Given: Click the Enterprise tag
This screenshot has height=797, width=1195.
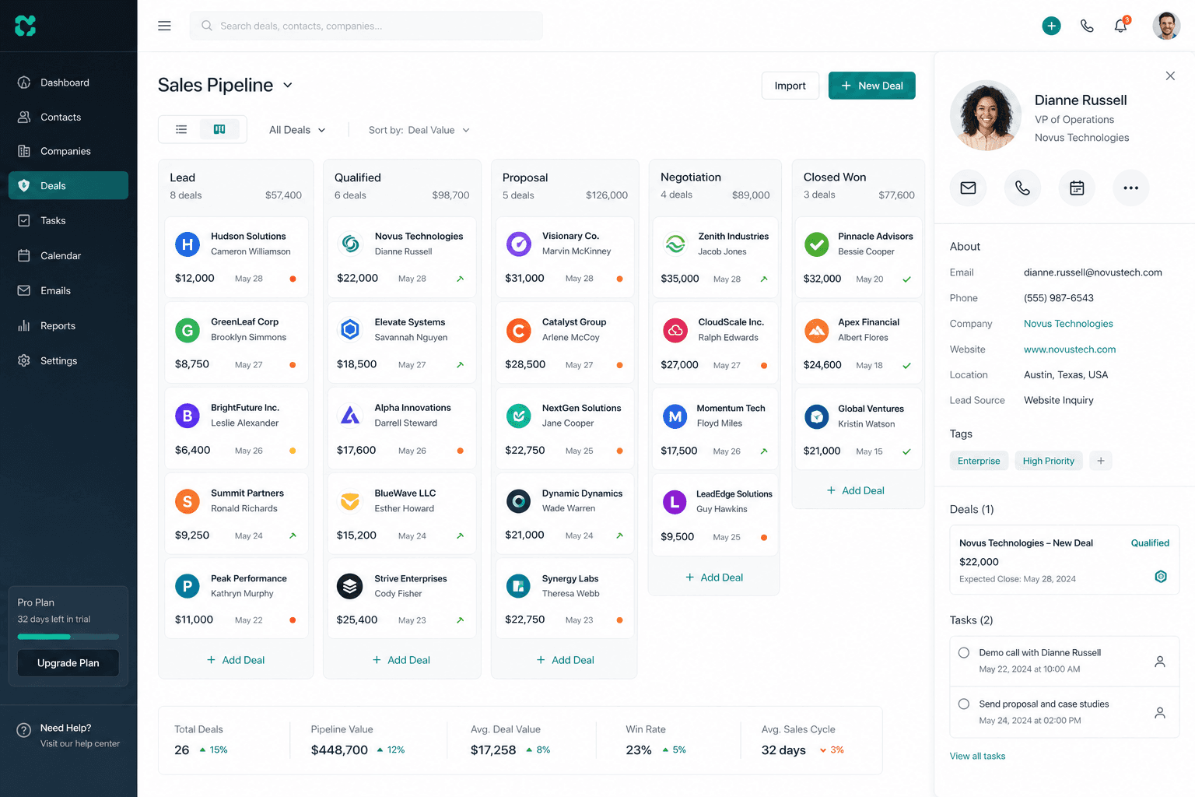Looking at the screenshot, I should pyautogui.click(x=979, y=461).
